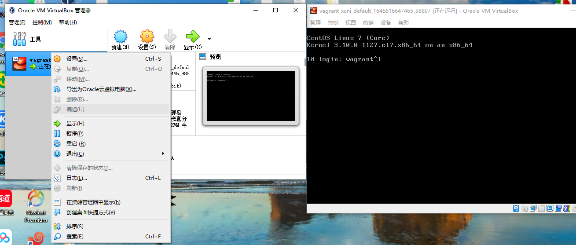
Task: Click the Show (显示) green arrow toolbar icon
Action: 193,40
